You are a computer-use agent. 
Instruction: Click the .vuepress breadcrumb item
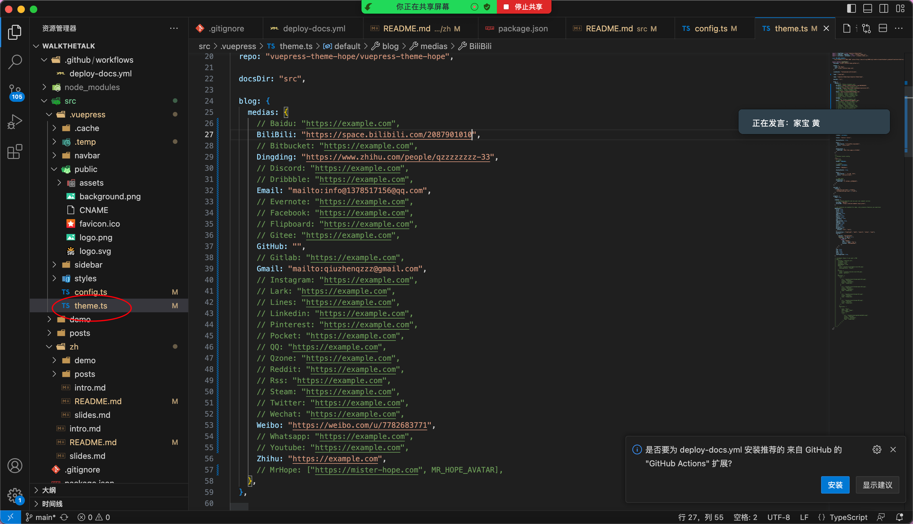click(238, 46)
